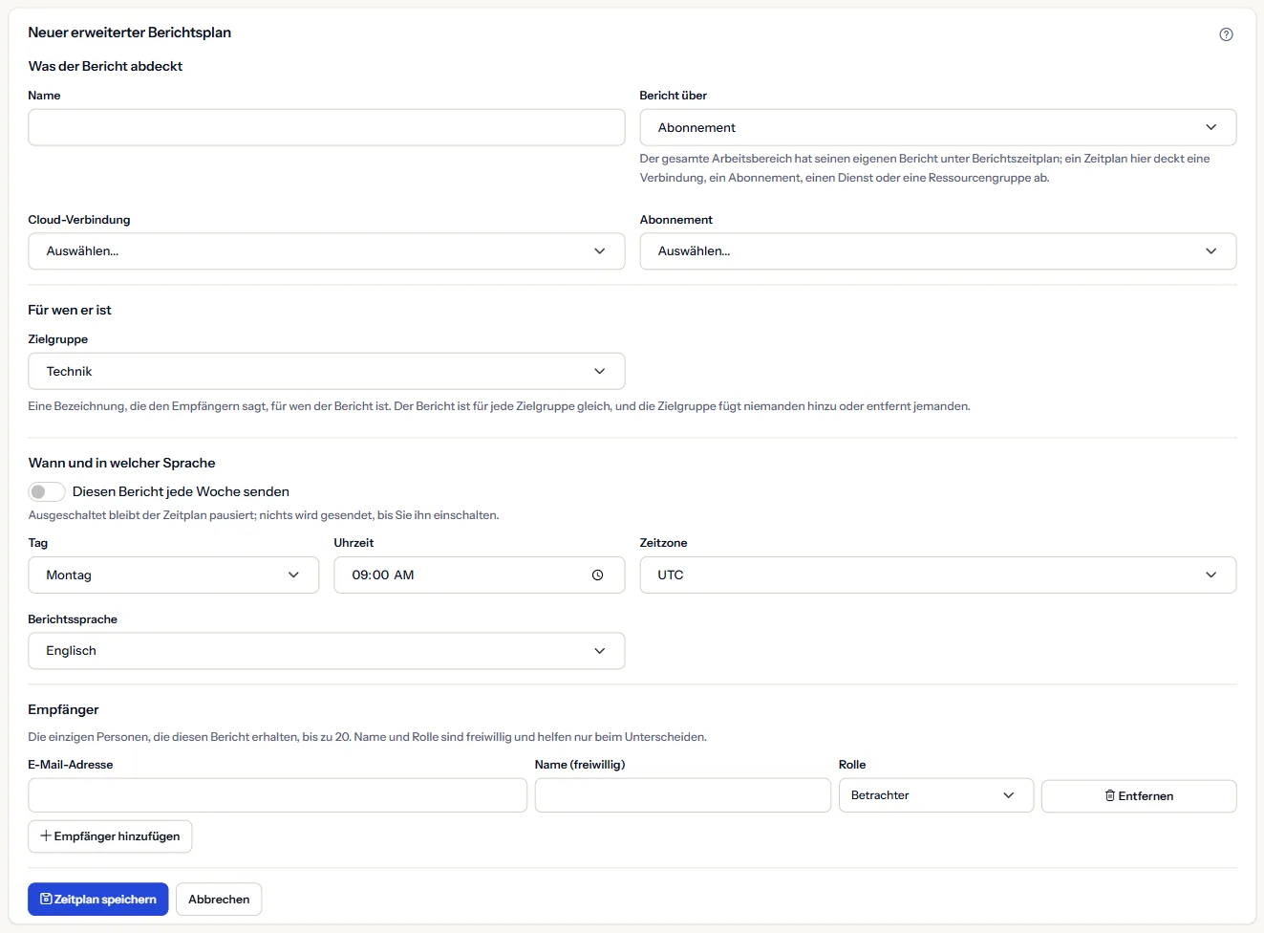Click the "Neuer erweiterter Berichtsplan" heading

click(130, 33)
